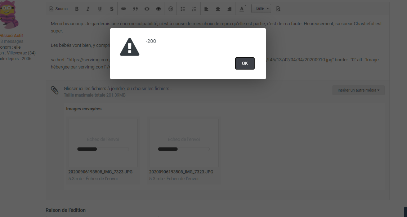
Task: Toggle bold formatting
Action: [x=77, y=9]
